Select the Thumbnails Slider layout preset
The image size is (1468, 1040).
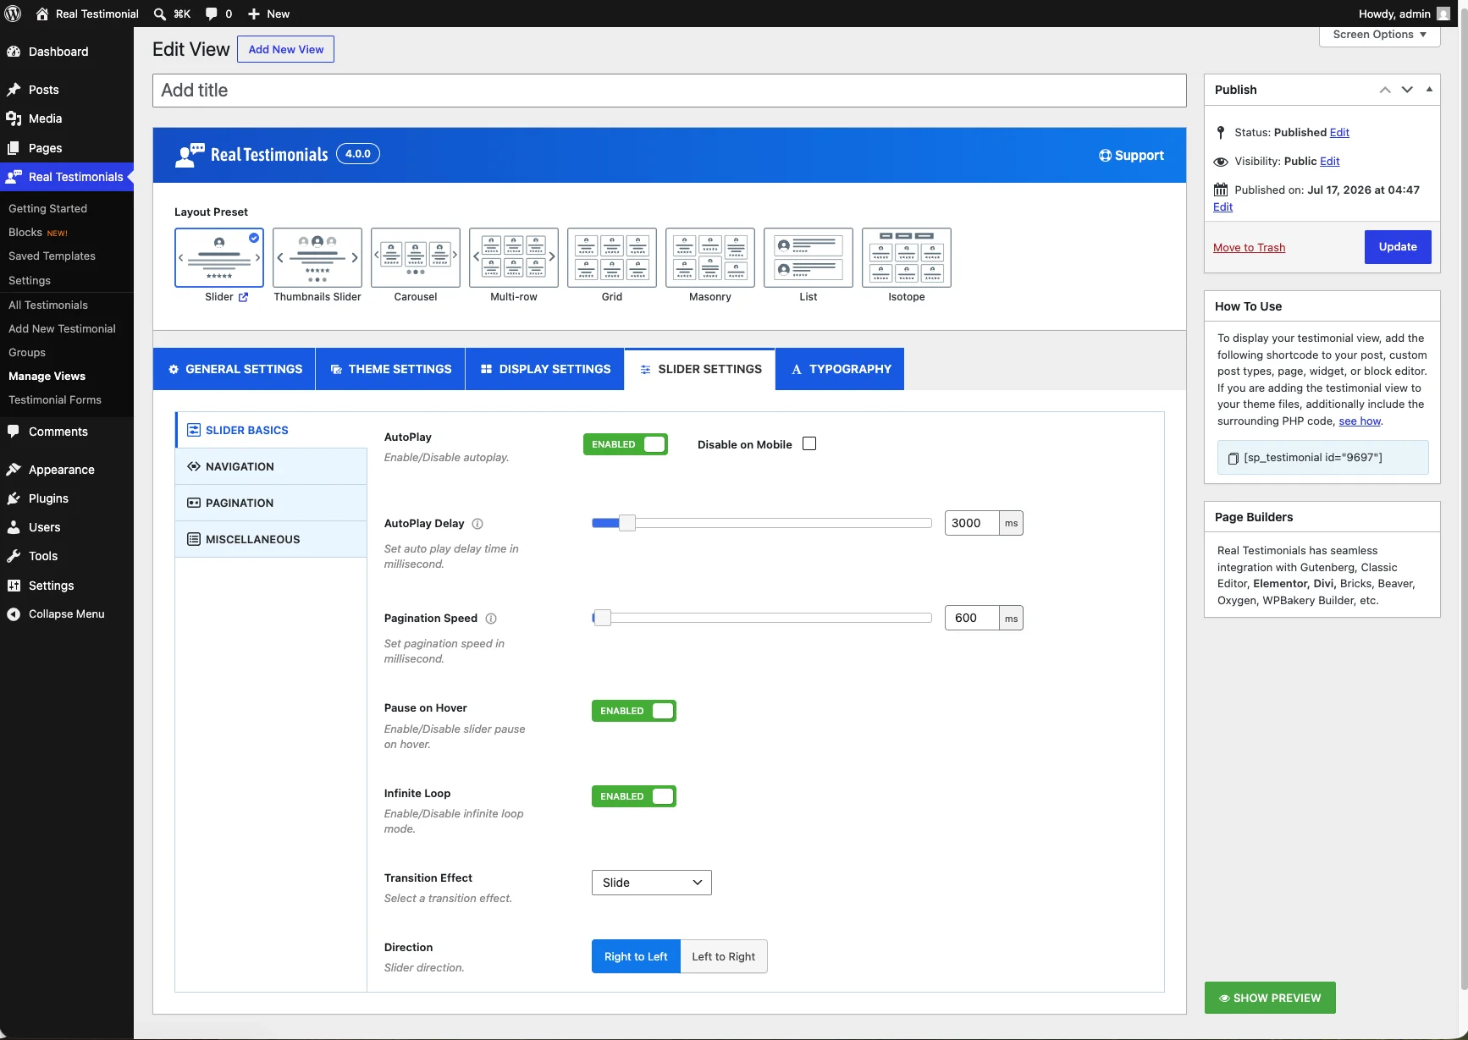(x=317, y=257)
